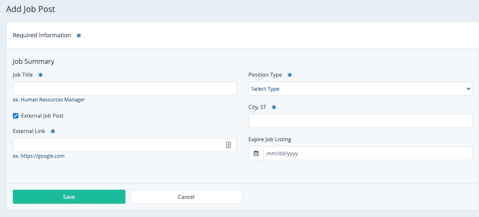
Task: Uncheck the External Job Post checkbox
Action: [16, 116]
